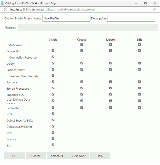
Task: Toggle Stored Procedure Delete checkbox
Action: click(x=110, y=88)
